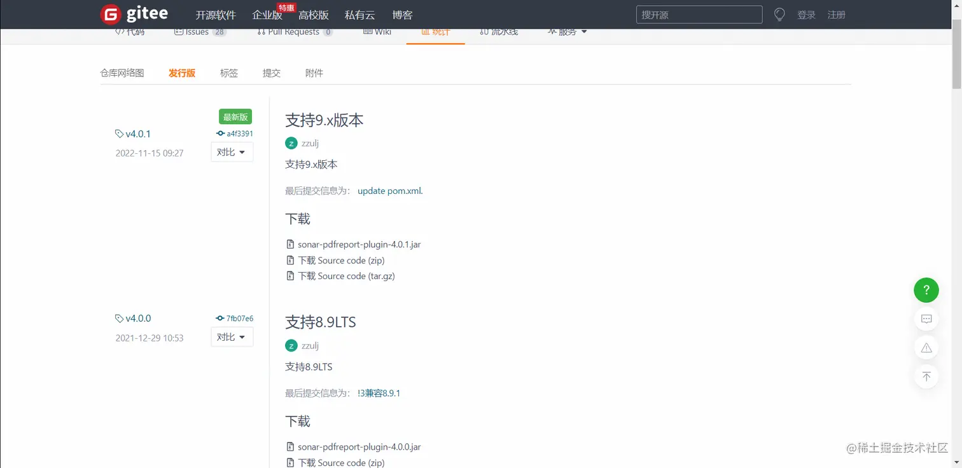The width and height of the screenshot is (962, 468).
Task: Expand the 对比 dropdown for v4.0.0
Action: 232,336
